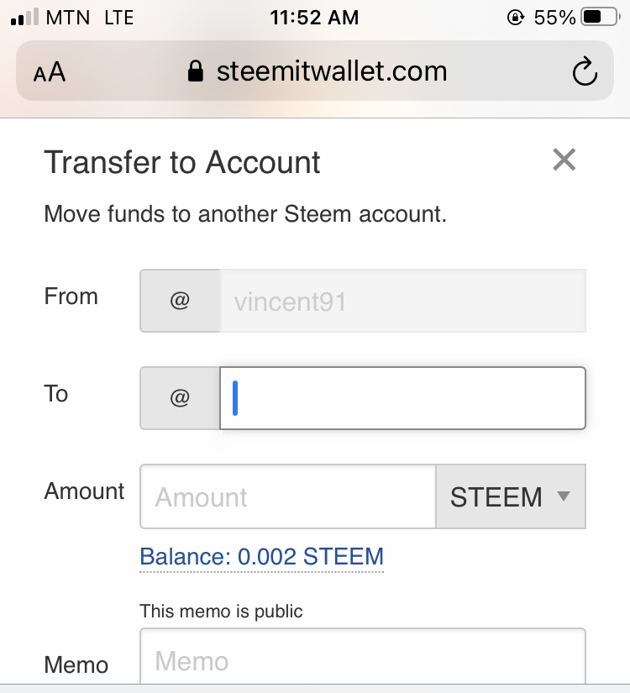The width and height of the screenshot is (630, 693).
Task: Select the Memo text field
Action: [363, 661]
